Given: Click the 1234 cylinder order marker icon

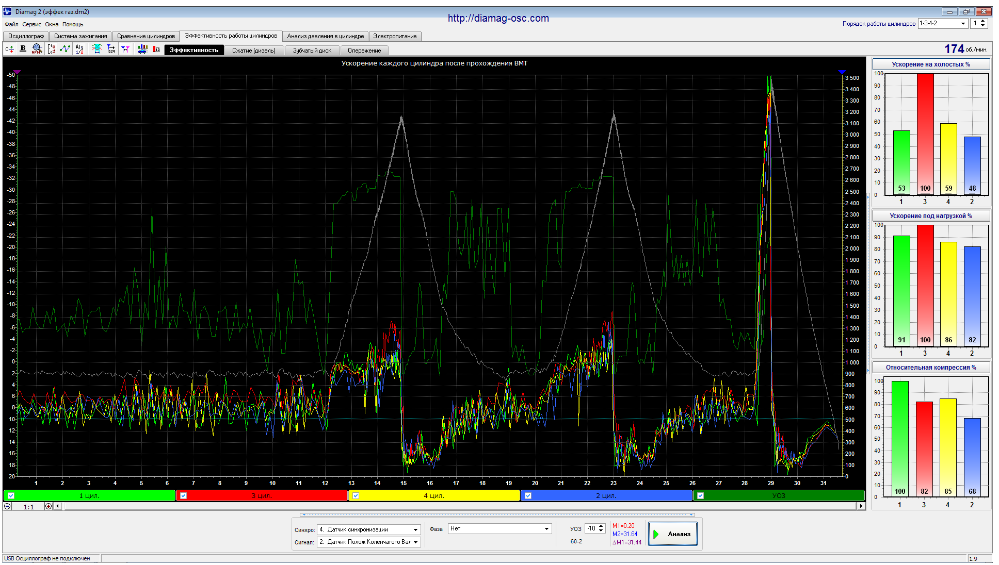Looking at the screenshot, I should click(x=111, y=49).
